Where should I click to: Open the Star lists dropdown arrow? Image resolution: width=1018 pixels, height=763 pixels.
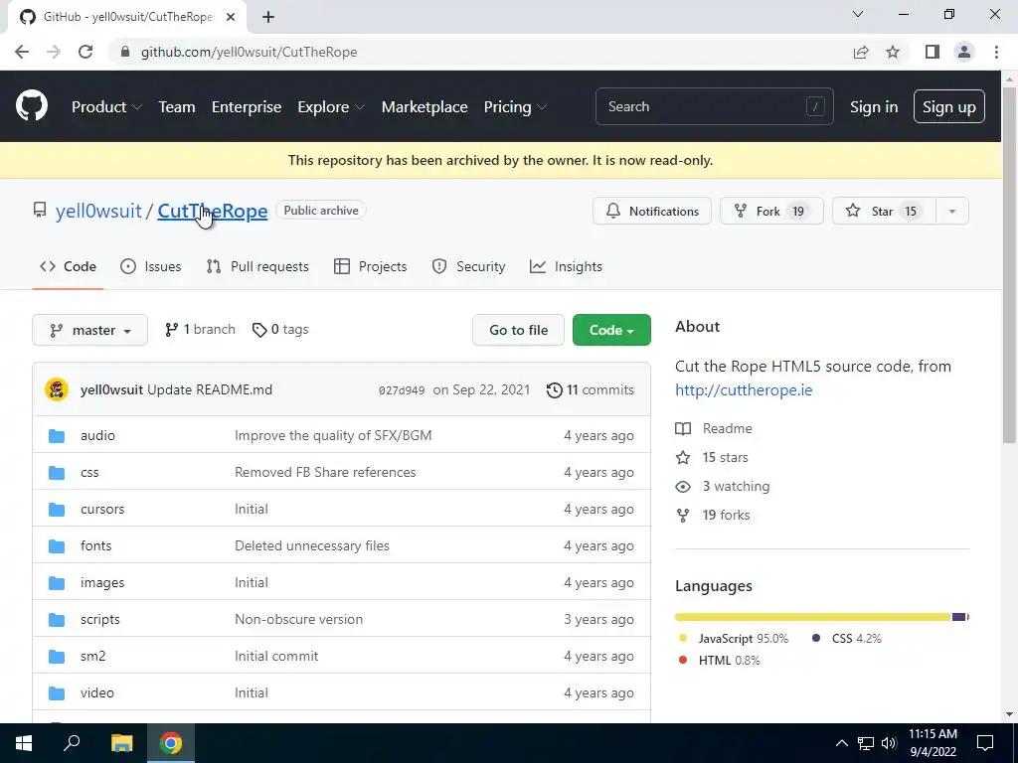(x=951, y=211)
